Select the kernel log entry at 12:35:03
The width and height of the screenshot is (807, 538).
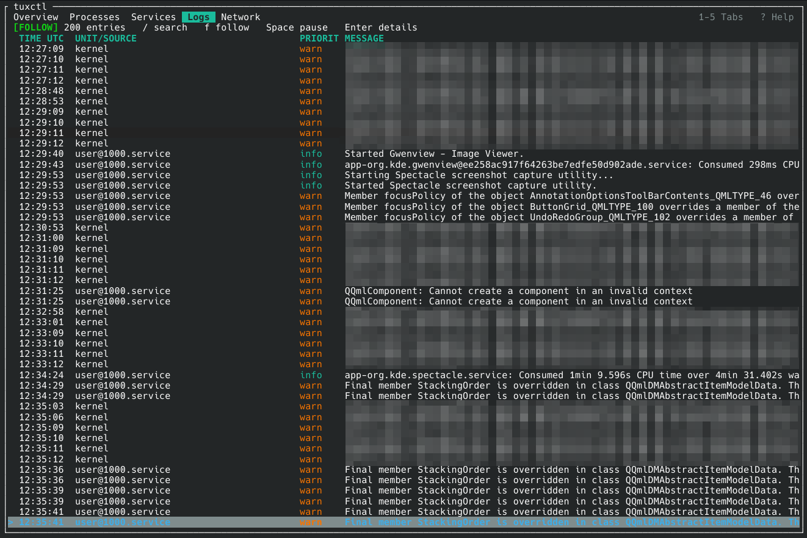[403, 406]
